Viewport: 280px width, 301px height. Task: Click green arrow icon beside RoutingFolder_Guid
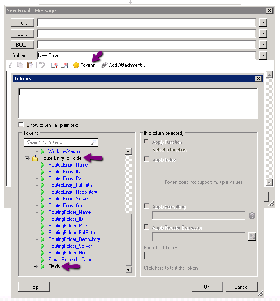click(43, 253)
